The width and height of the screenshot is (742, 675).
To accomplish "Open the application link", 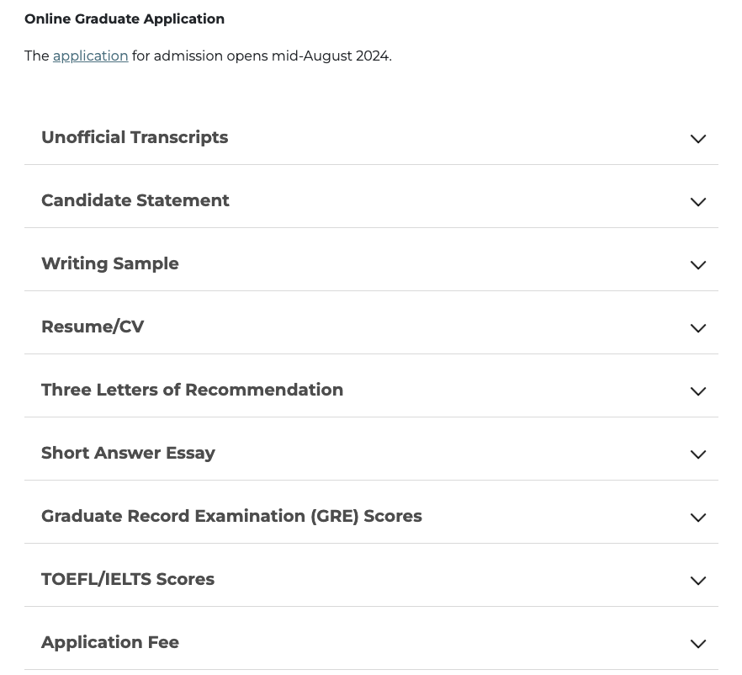I will coord(90,56).
